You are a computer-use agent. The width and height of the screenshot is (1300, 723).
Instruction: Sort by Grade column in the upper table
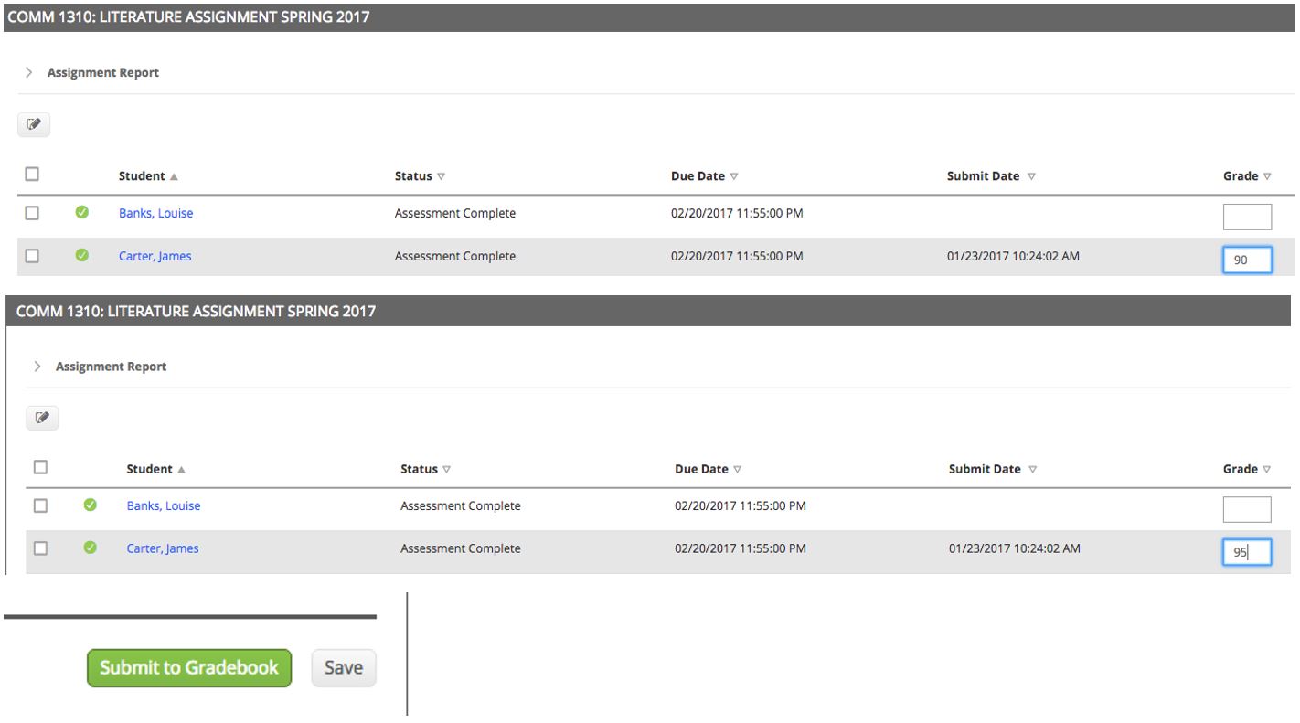point(1247,176)
